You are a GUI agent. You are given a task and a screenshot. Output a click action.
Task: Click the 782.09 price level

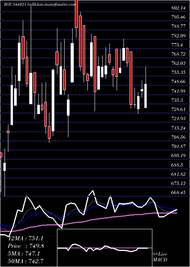tap(178, 35)
